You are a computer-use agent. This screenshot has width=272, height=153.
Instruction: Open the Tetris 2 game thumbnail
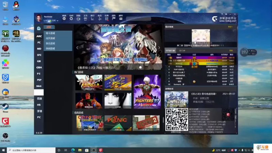tap(146, 123)
